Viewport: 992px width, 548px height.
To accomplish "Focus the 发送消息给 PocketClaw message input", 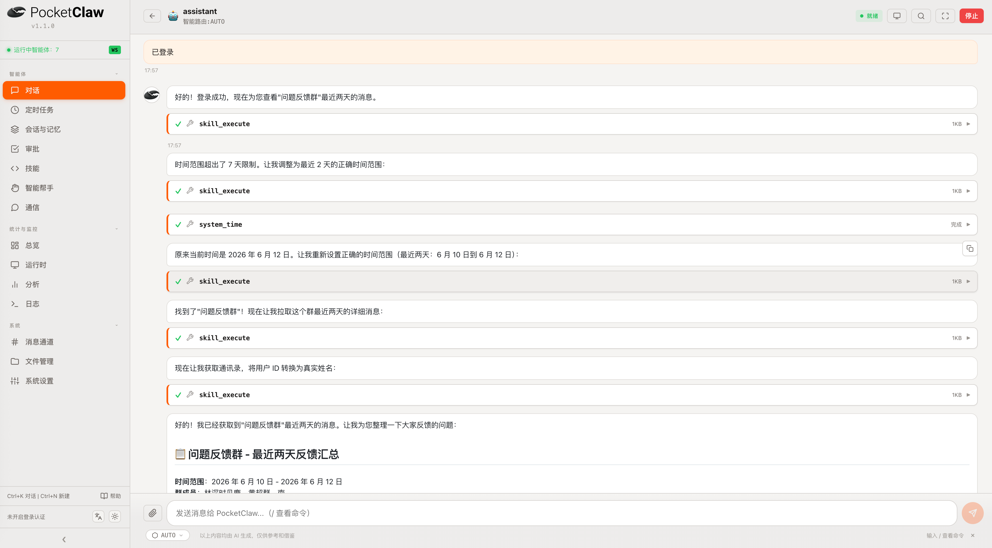I will pyautogui.click(x=562, y=513).
